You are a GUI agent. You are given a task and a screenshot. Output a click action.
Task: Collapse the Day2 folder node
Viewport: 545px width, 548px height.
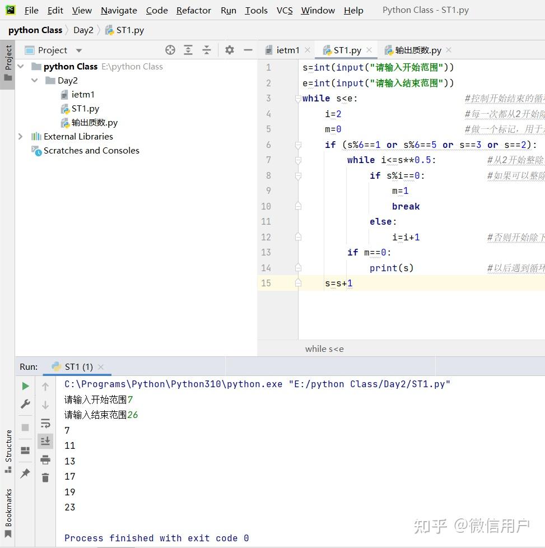tap(34, 80)
